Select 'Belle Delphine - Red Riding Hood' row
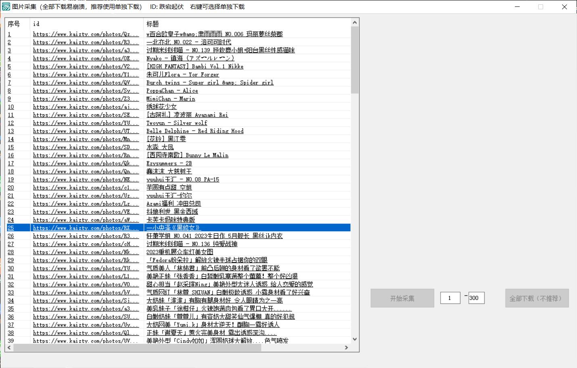 (195, 131)
